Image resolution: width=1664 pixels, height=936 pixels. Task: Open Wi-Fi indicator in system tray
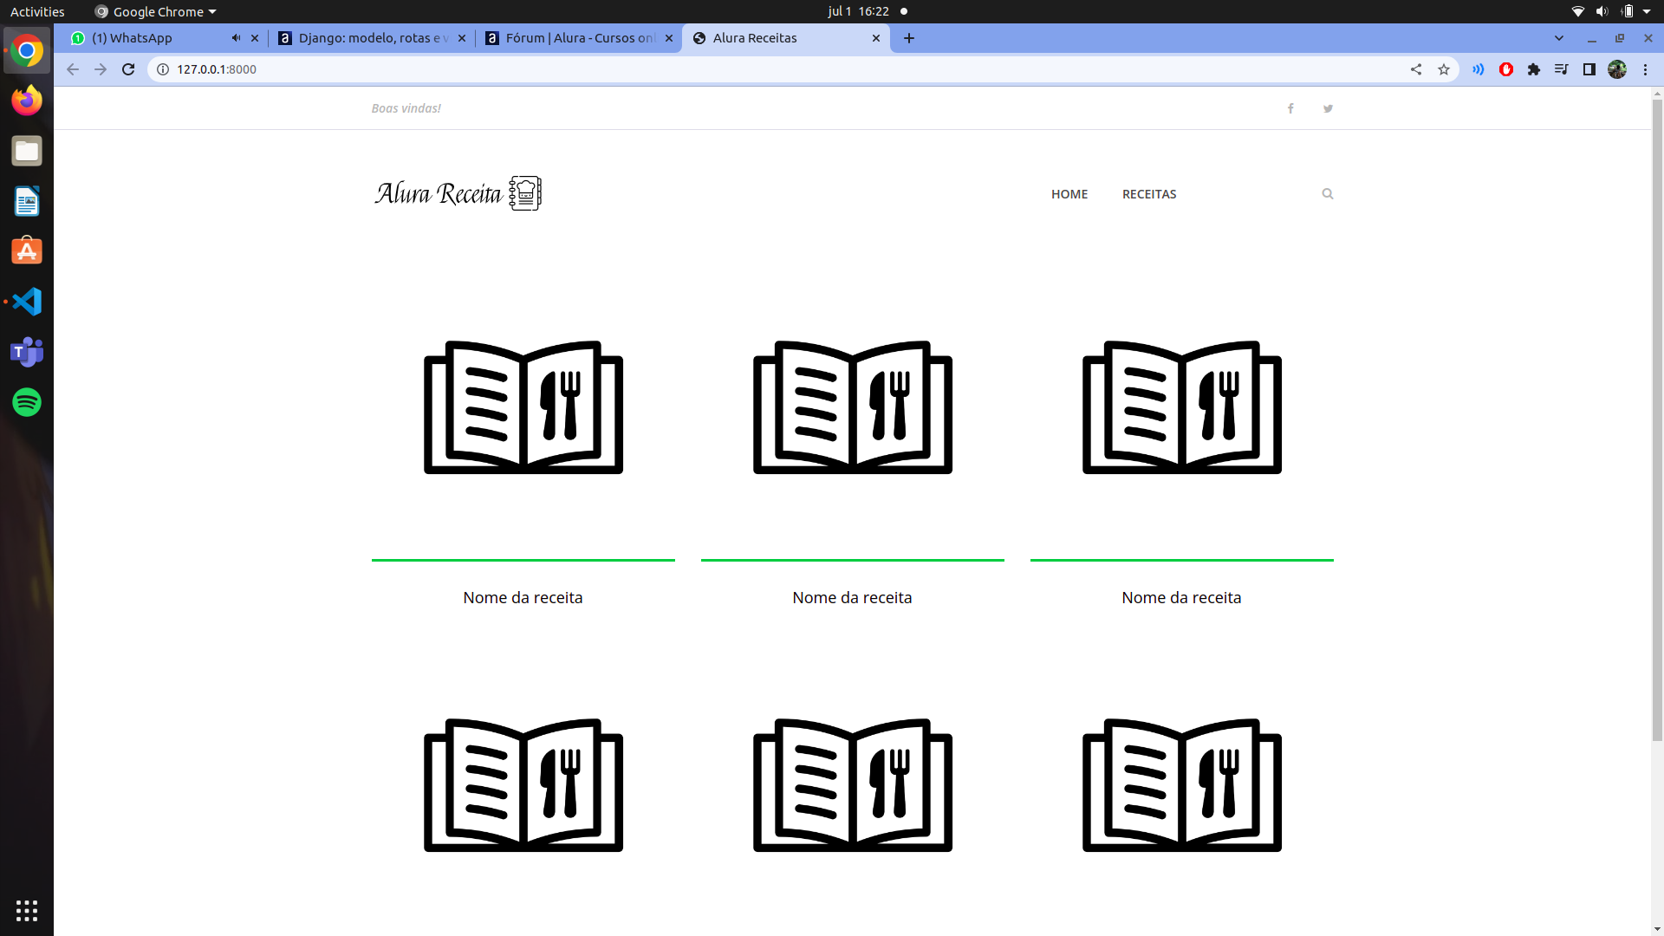[1578, 11]
